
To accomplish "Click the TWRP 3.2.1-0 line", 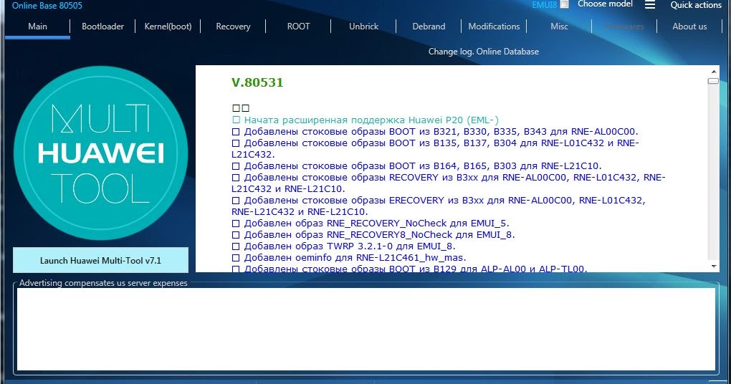I will [x=343, y=246].
